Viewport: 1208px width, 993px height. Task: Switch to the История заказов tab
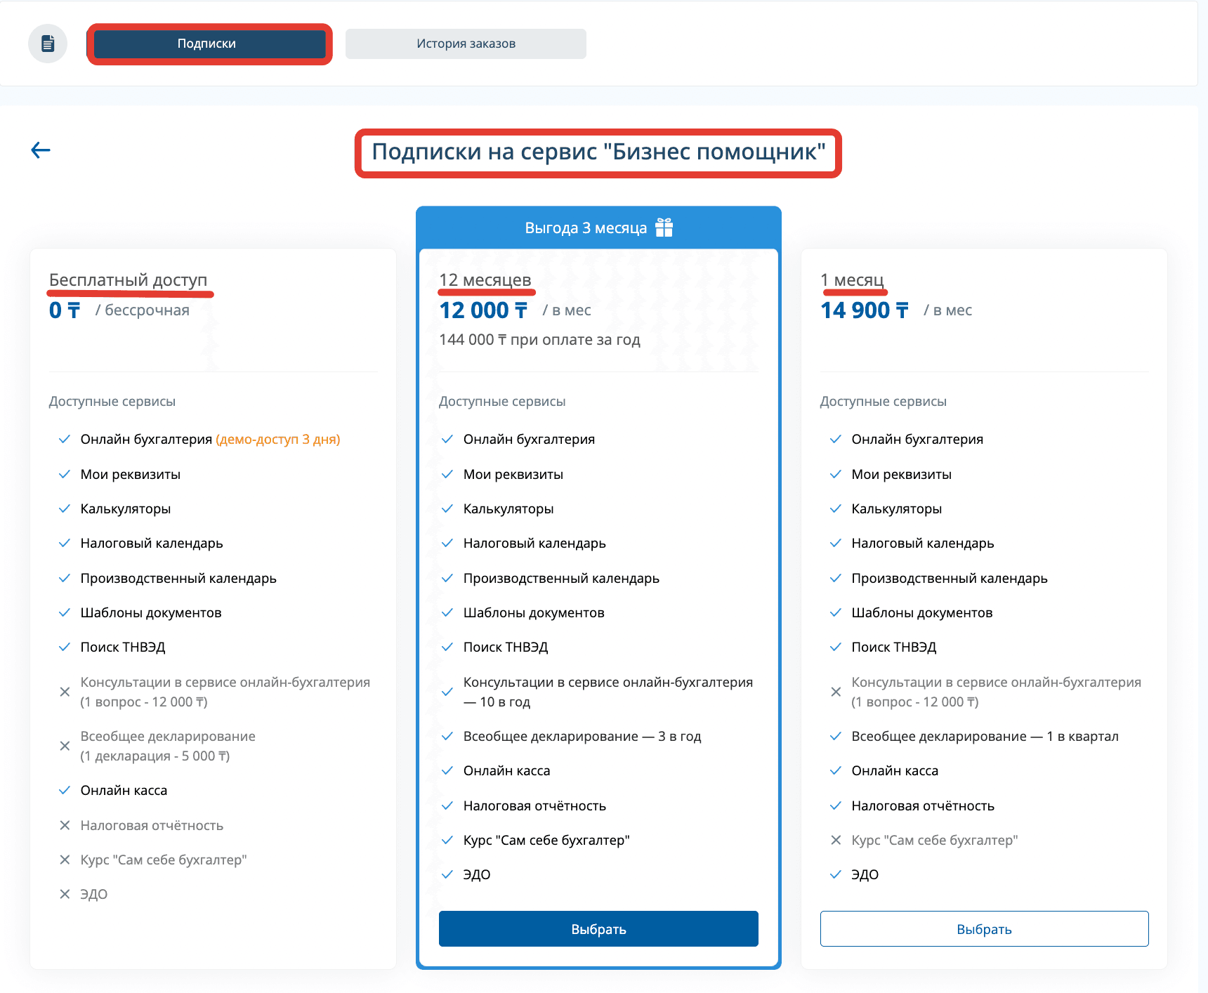(x=466, y=44)
